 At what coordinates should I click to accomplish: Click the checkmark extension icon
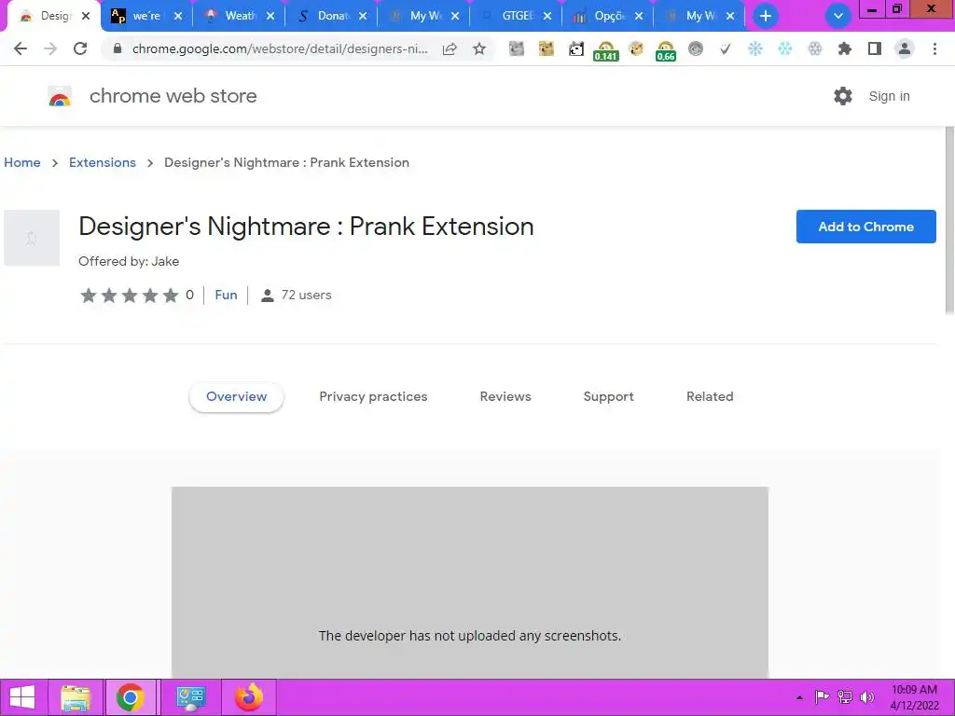[725, 48]
